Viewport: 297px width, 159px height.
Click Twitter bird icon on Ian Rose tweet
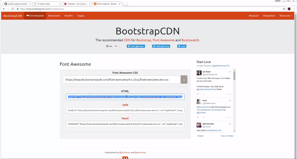pyautogui.click(x=230, y=72)
